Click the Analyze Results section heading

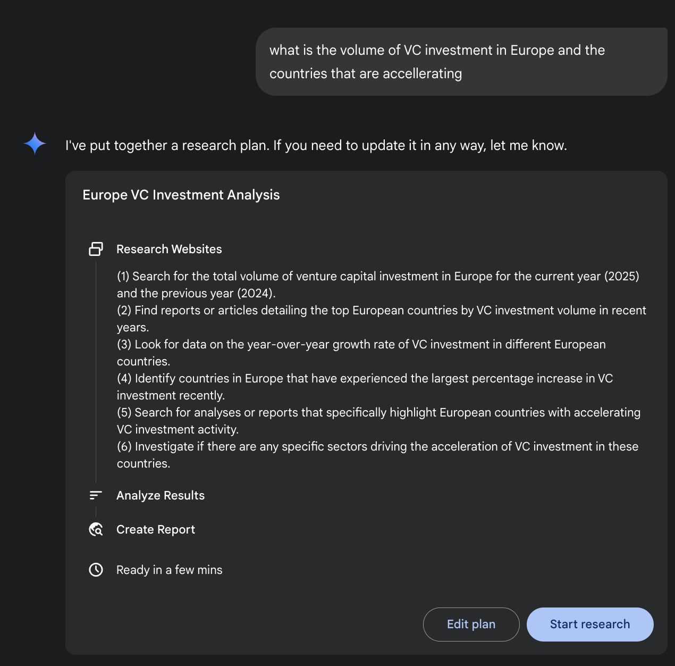[161, 495]
